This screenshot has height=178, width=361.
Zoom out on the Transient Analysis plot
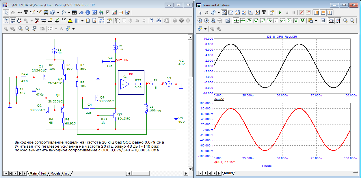[x=352, y=21]
